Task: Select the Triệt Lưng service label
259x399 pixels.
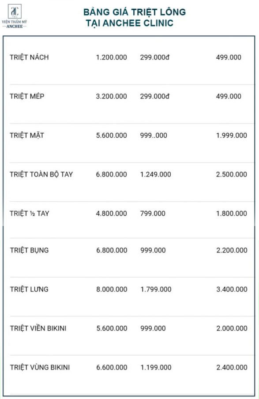Action: click(x=29, y=289)
